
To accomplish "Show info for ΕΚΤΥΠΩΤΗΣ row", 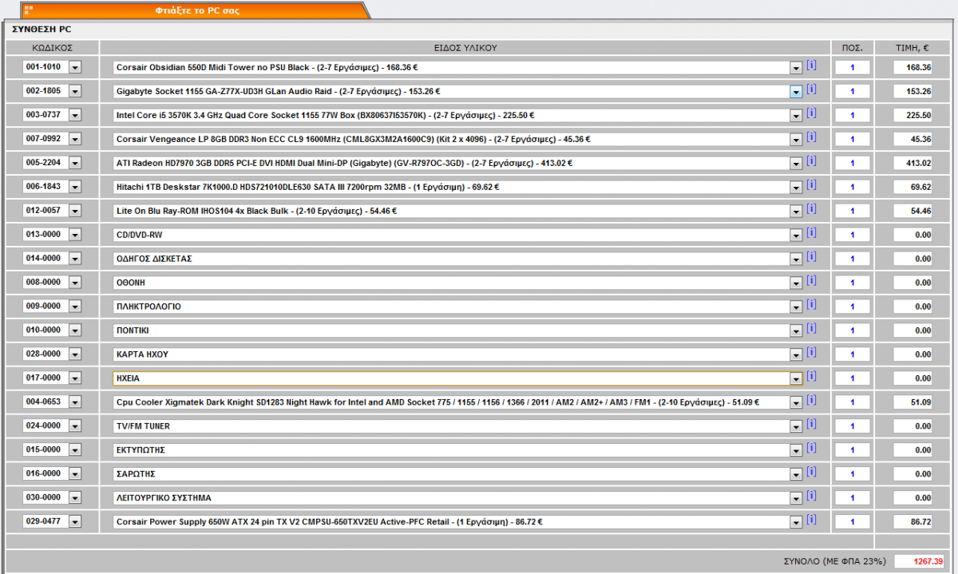I will tap(811, 449).
